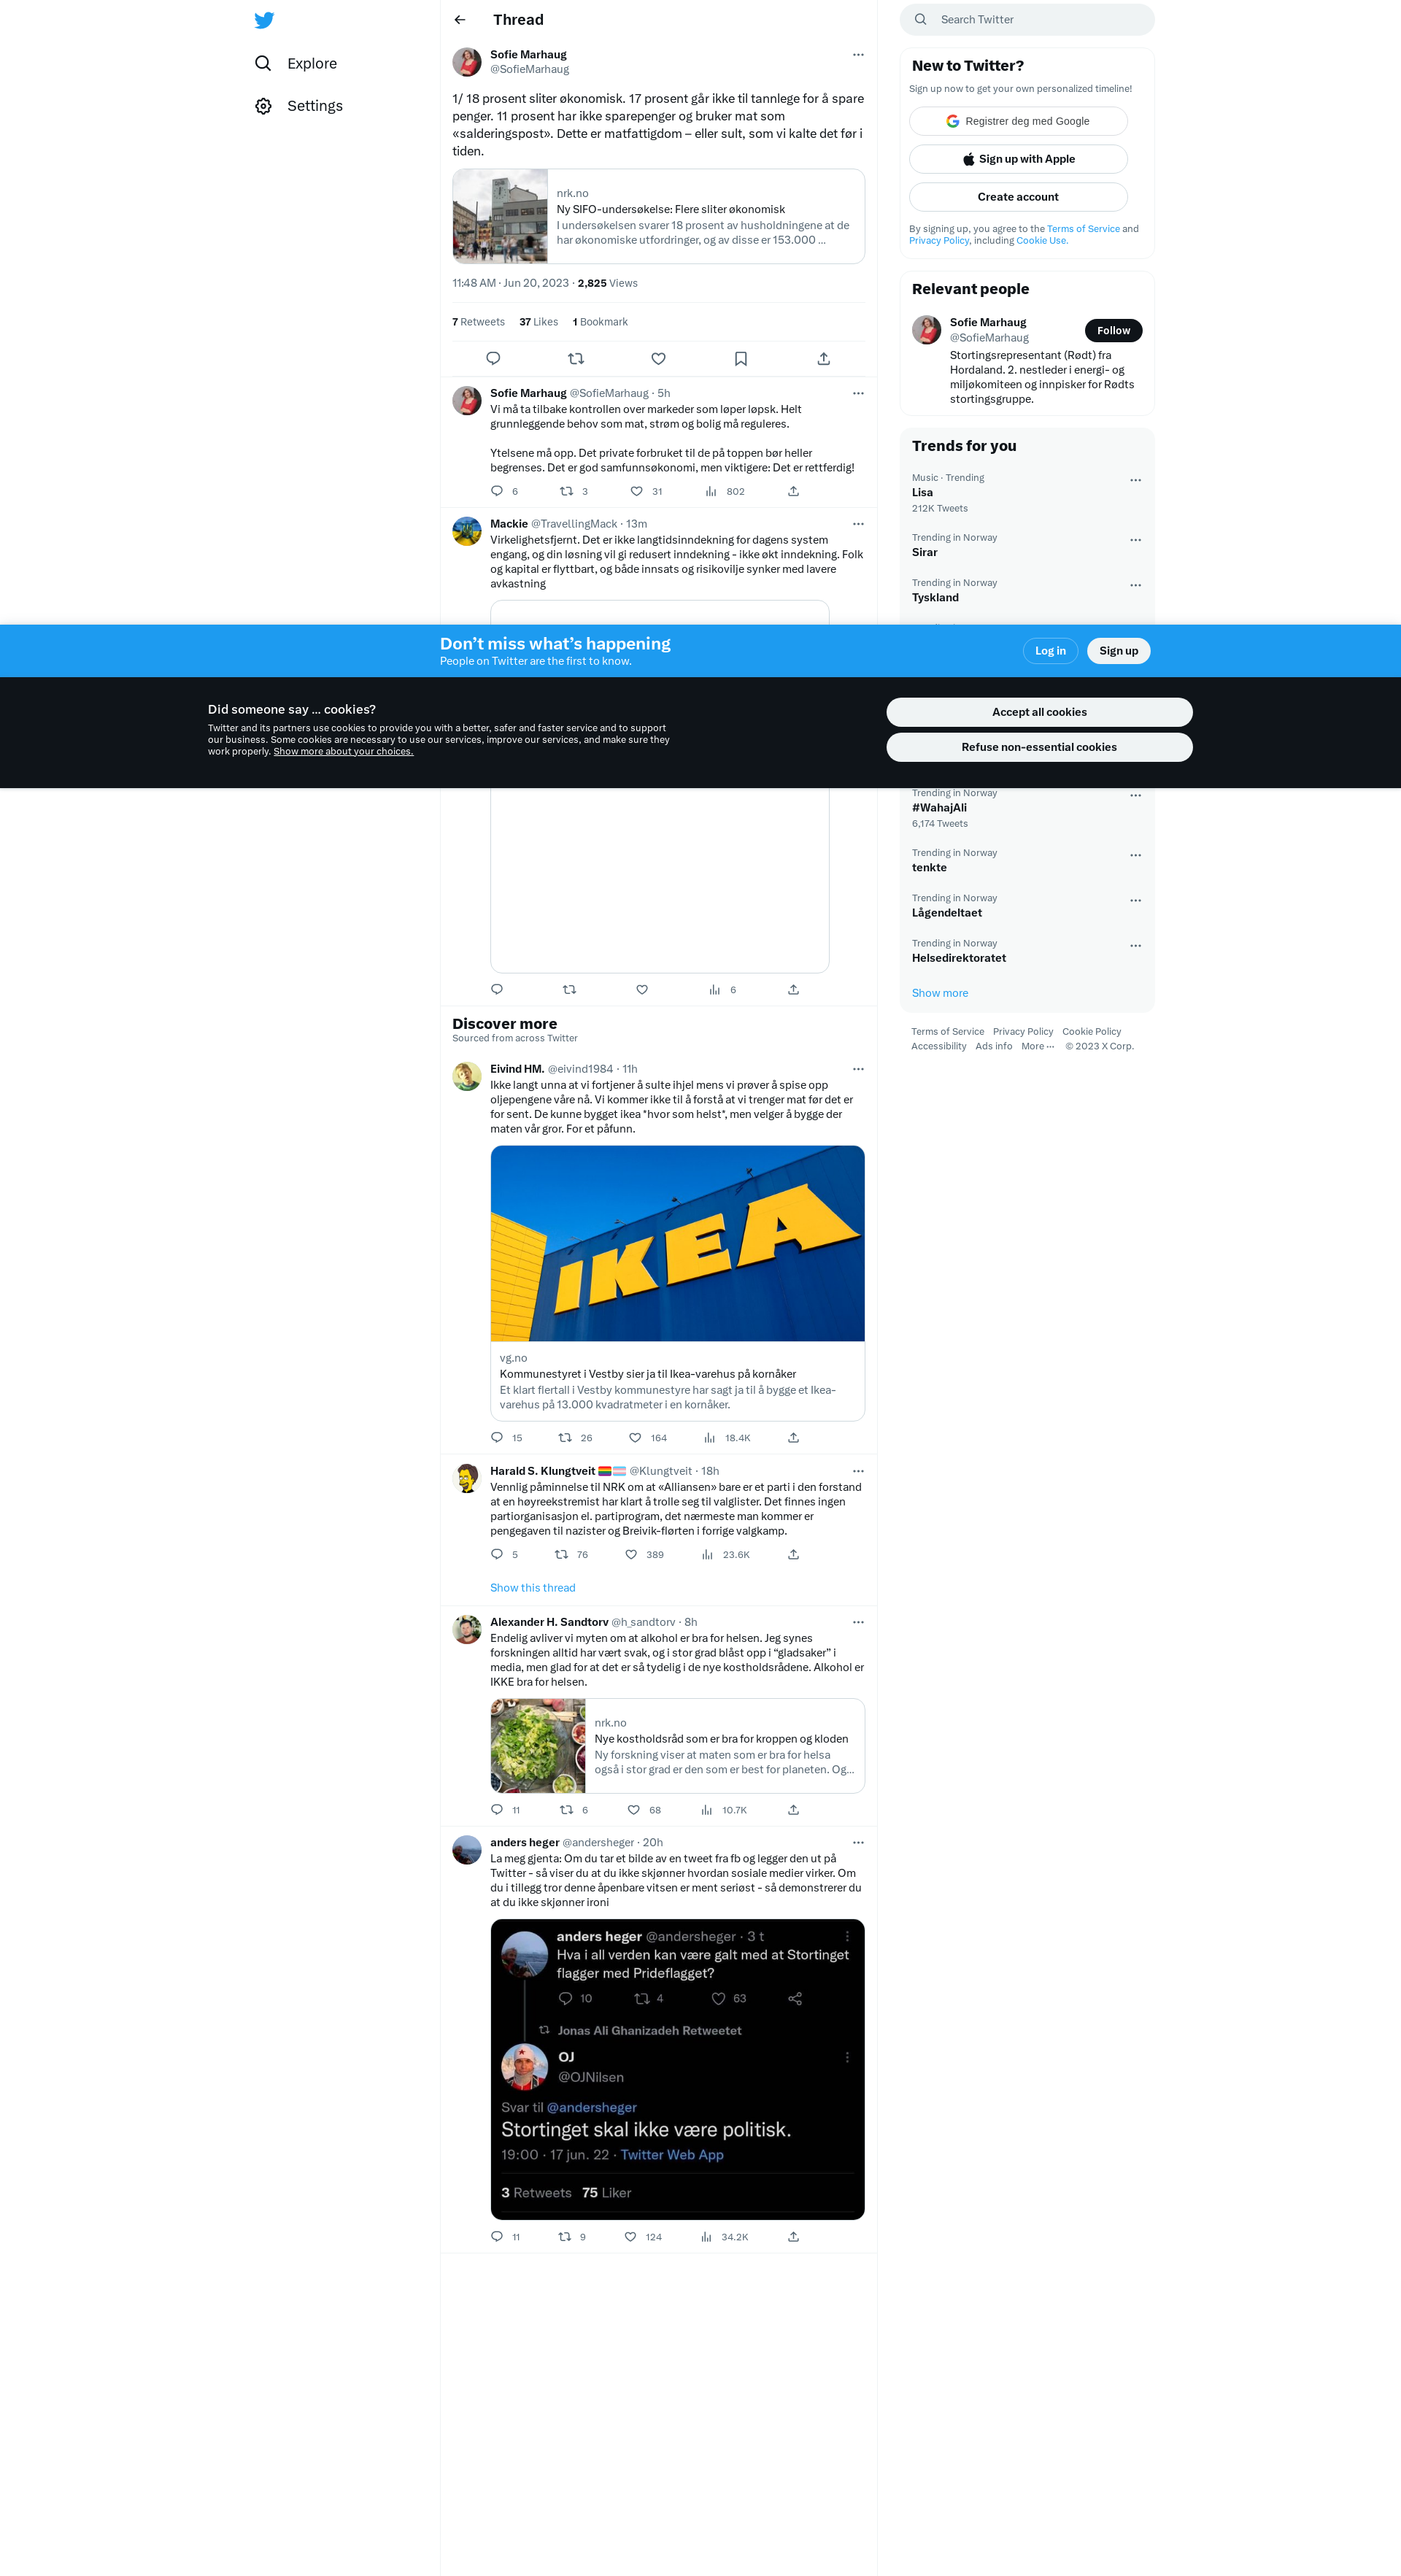Image resolution: width=1401 pixels, height=2576 pixels.
Task: Open options for the Sirar trend
Action: pyautogui.click(x=1135, y=540)
